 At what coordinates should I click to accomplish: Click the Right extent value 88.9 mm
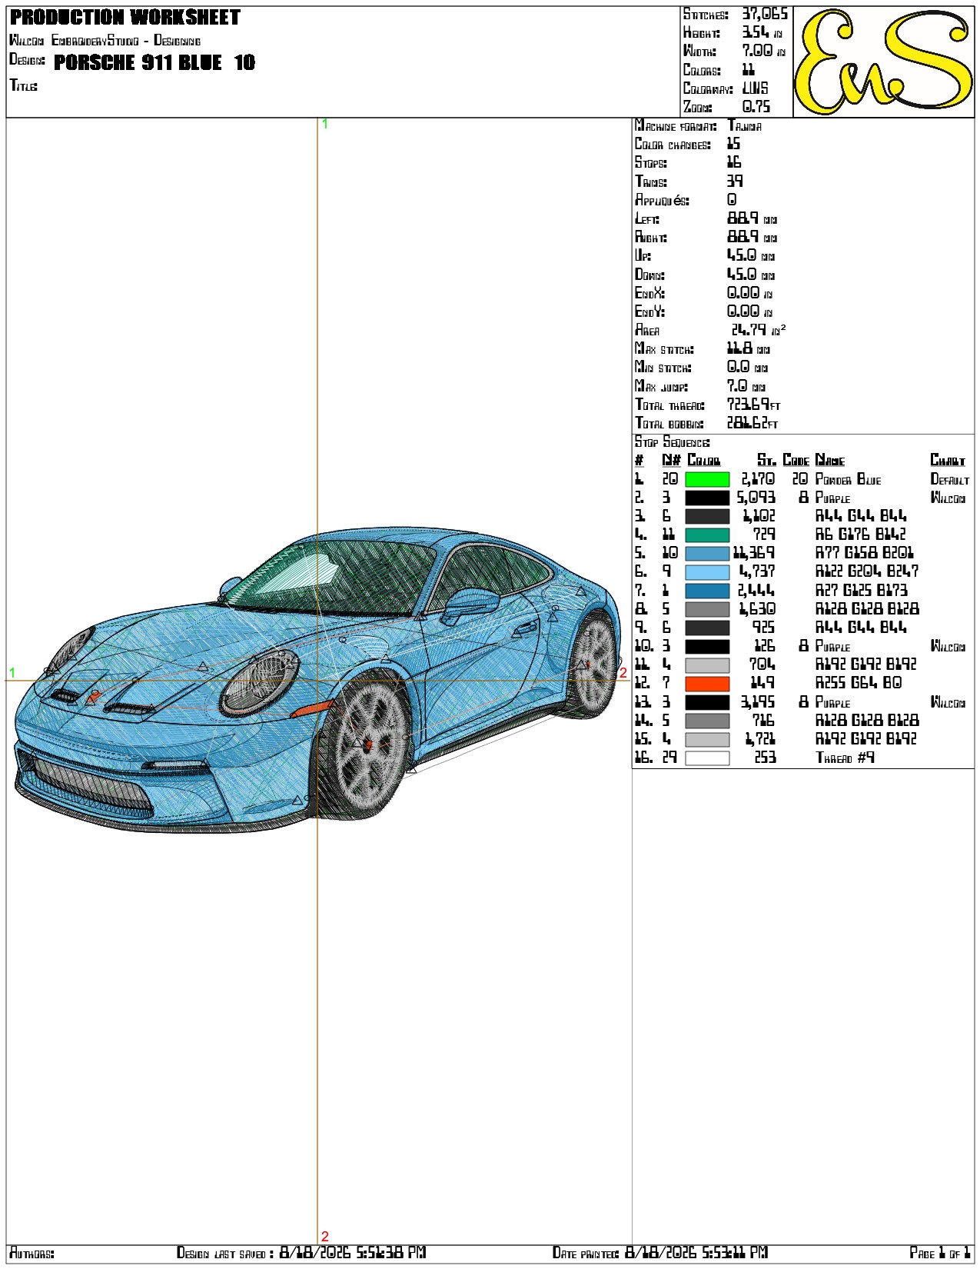[x=752, y=237]
